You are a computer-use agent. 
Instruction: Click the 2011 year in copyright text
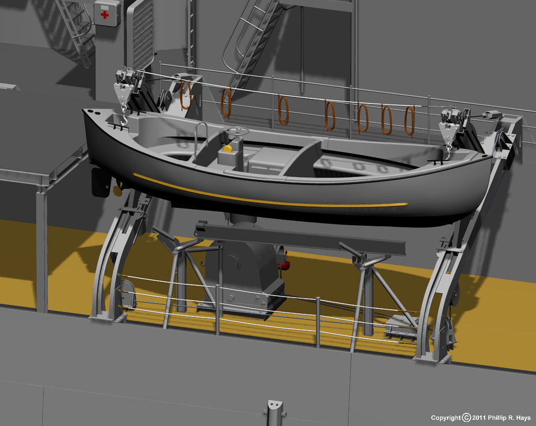coord(479,418)
